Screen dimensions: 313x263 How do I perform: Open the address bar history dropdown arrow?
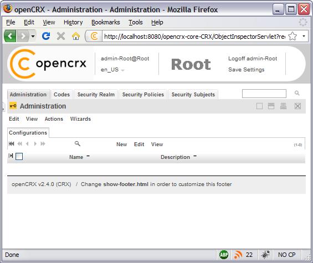(304, 37)
